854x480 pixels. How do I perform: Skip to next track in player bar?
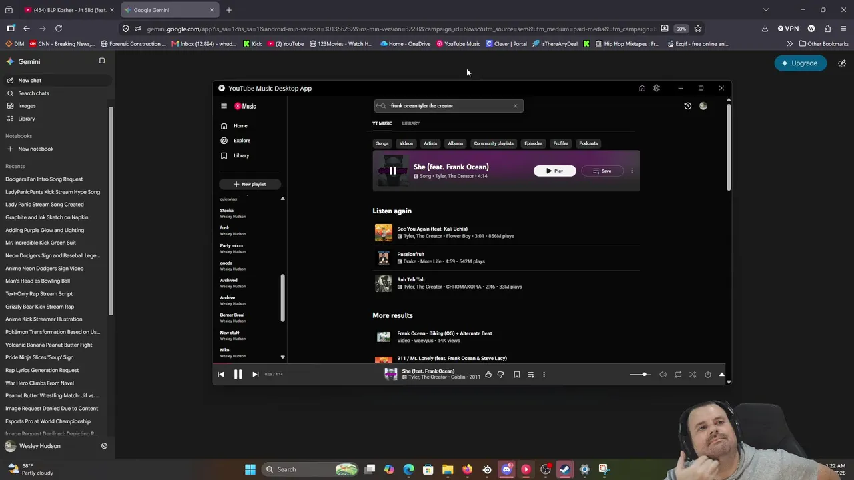pos(255,375)
